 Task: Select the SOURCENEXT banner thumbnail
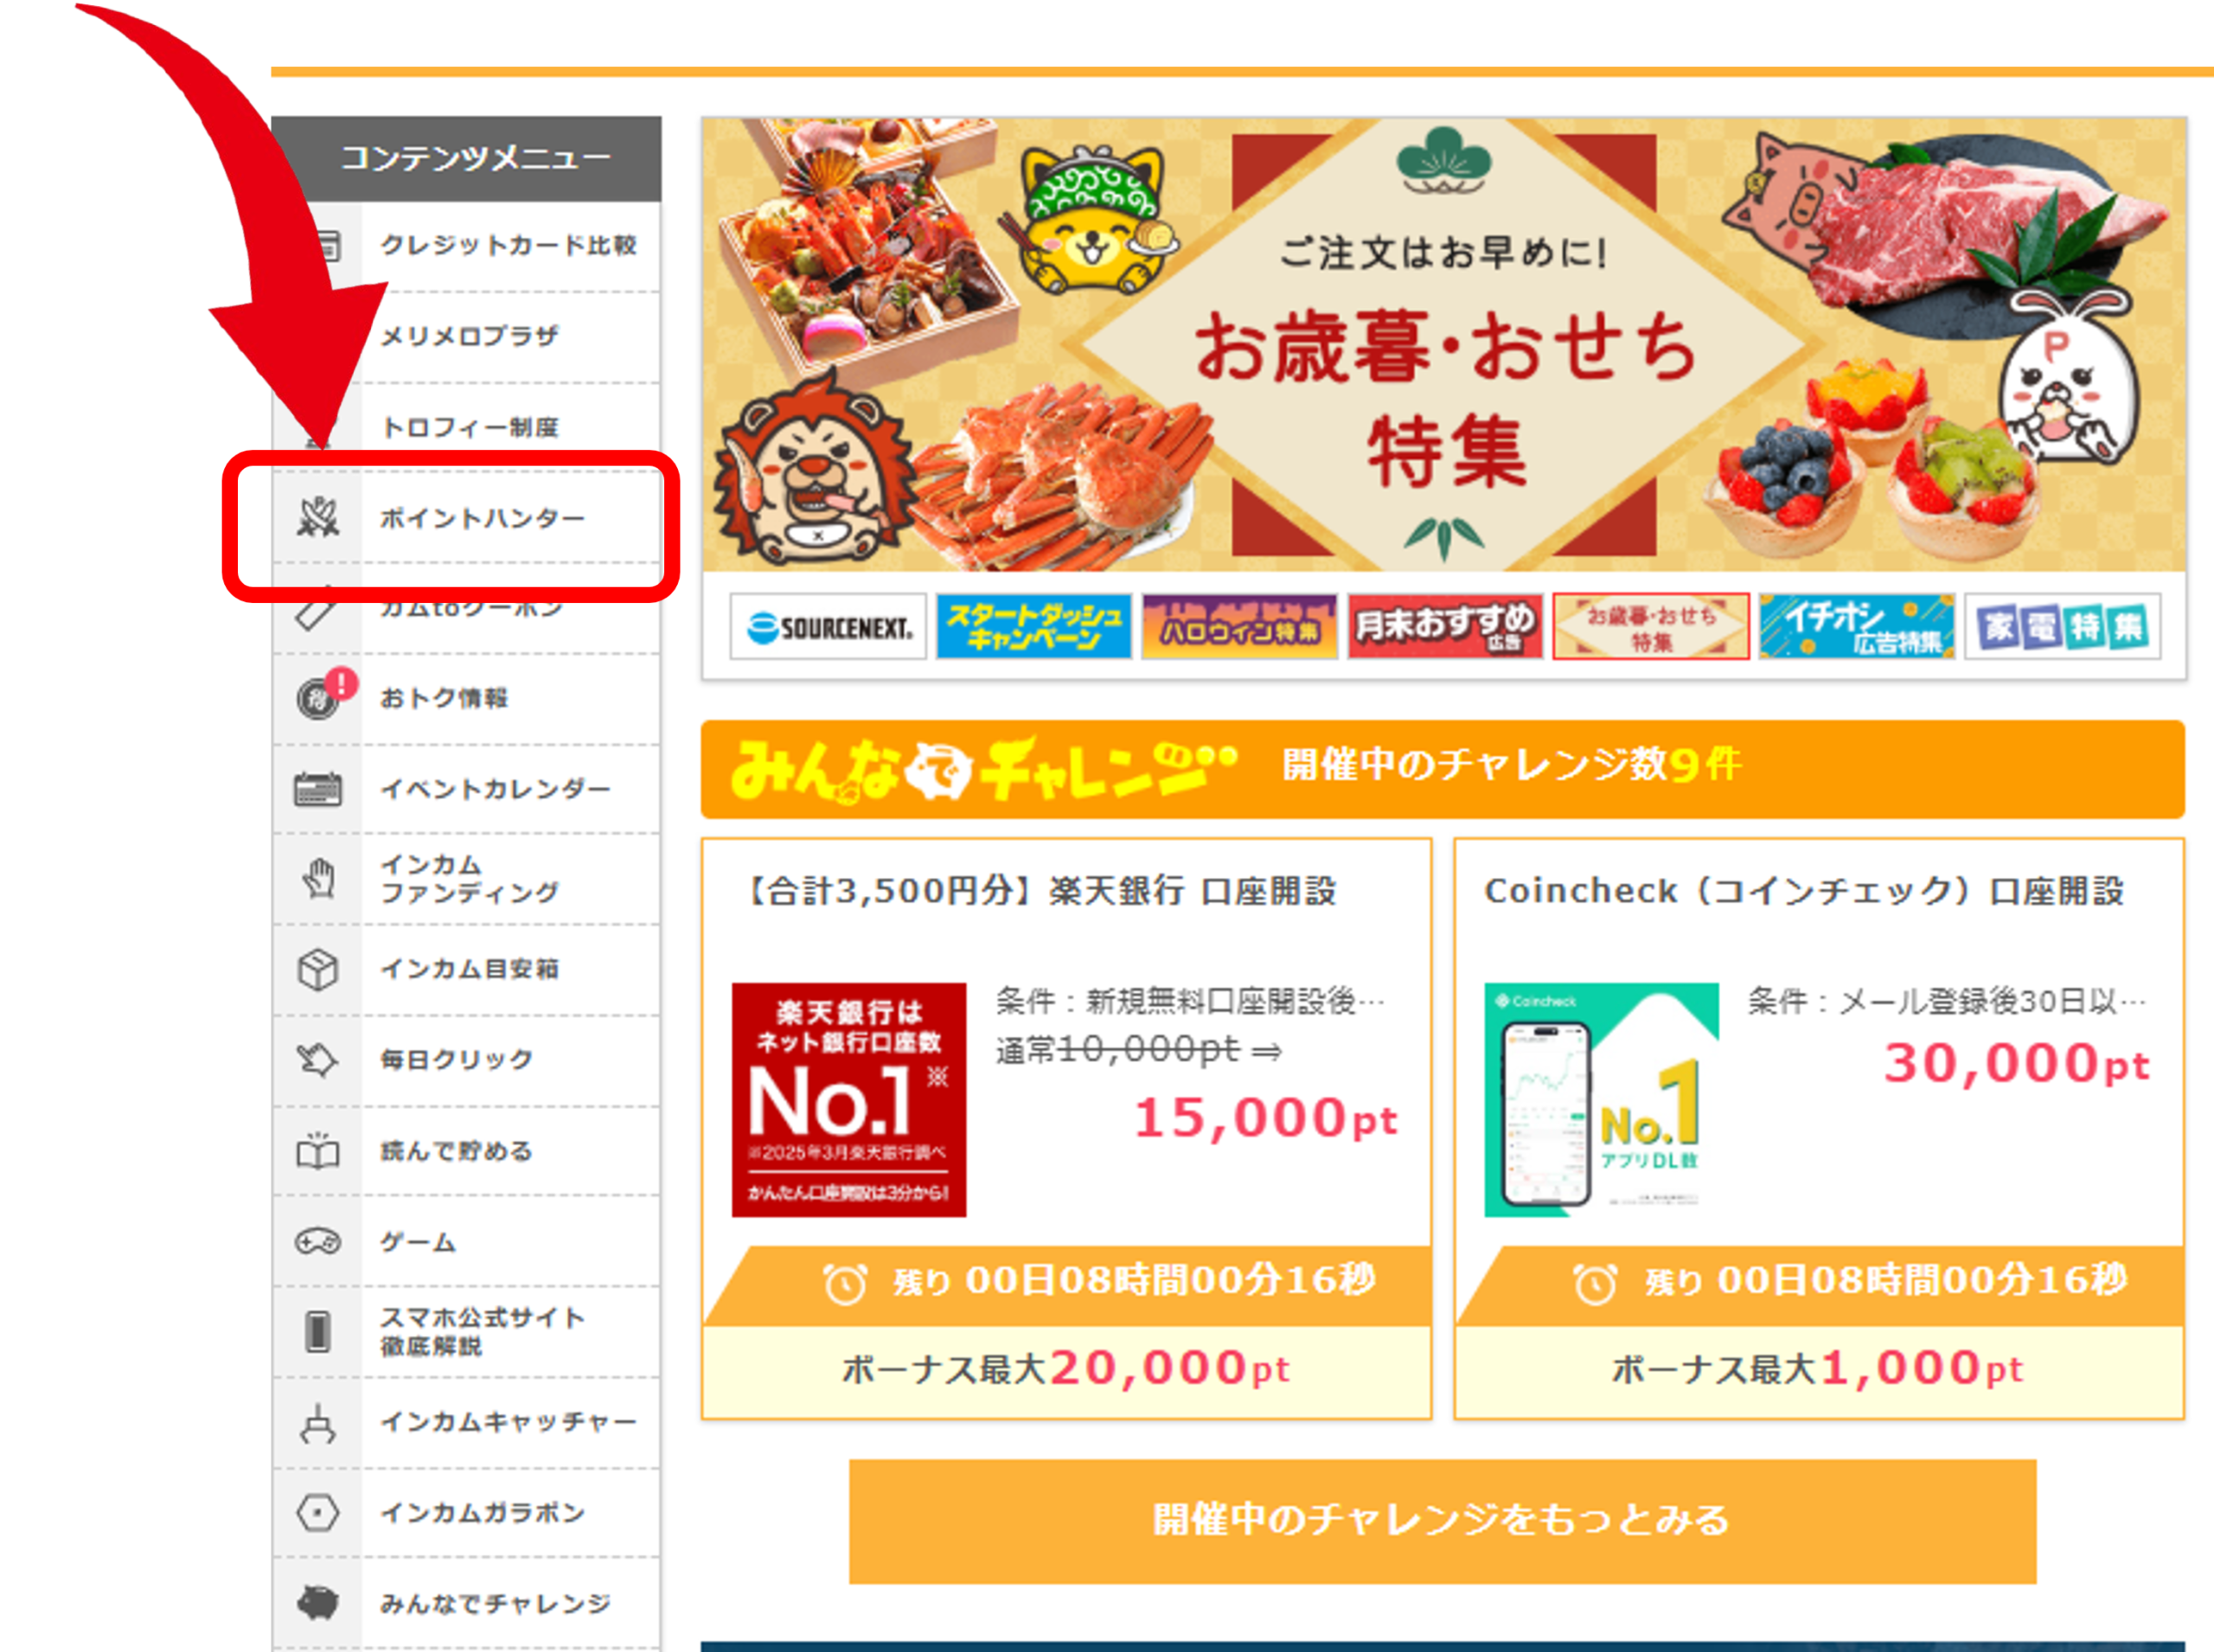(x=828, y=627)
